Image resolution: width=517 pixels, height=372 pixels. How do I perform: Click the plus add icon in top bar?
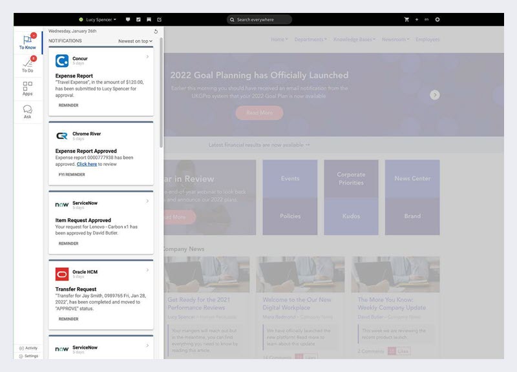pos(417,19)
